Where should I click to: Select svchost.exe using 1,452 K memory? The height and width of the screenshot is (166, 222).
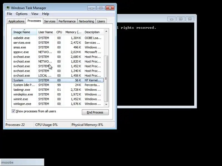(x=58, y=66)
